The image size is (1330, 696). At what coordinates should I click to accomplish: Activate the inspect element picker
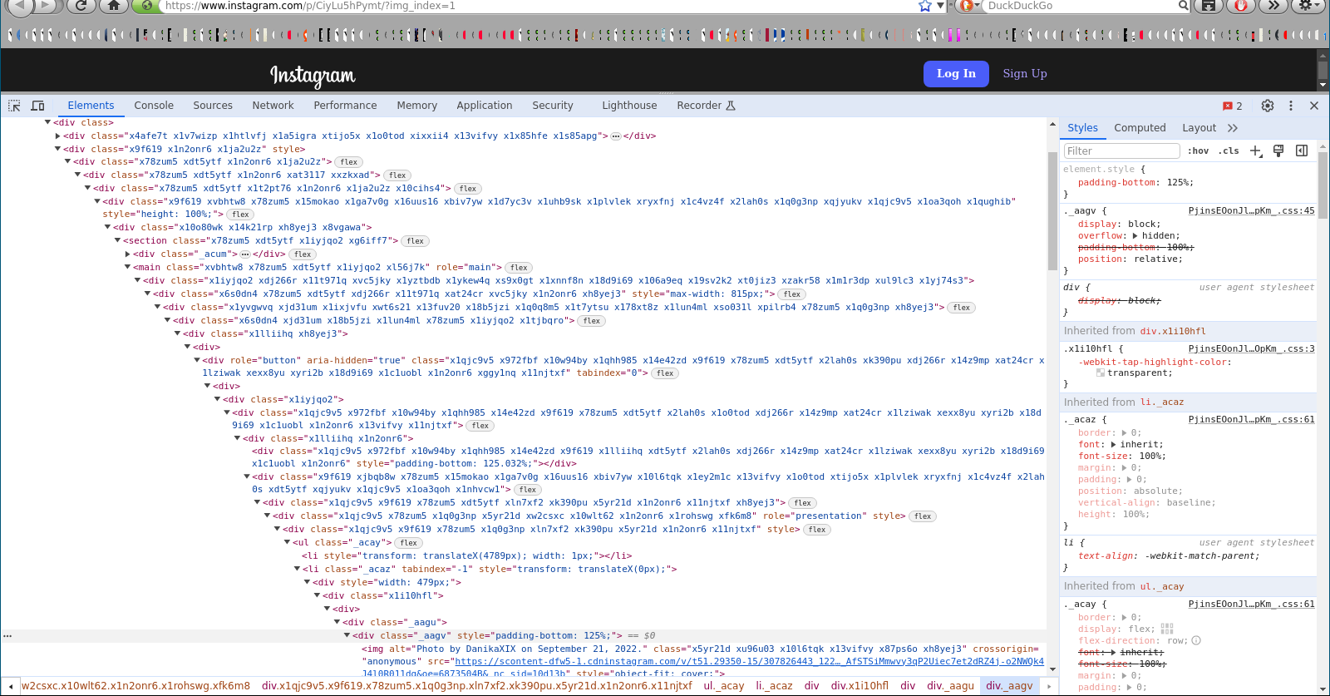pos(14,106)
